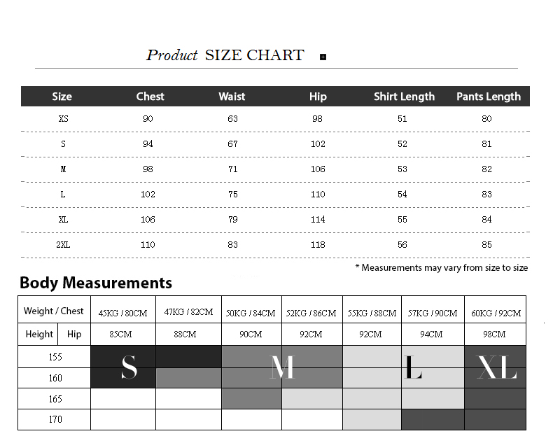Click the 45KG / 80CM cell

[x=123, y=313]
